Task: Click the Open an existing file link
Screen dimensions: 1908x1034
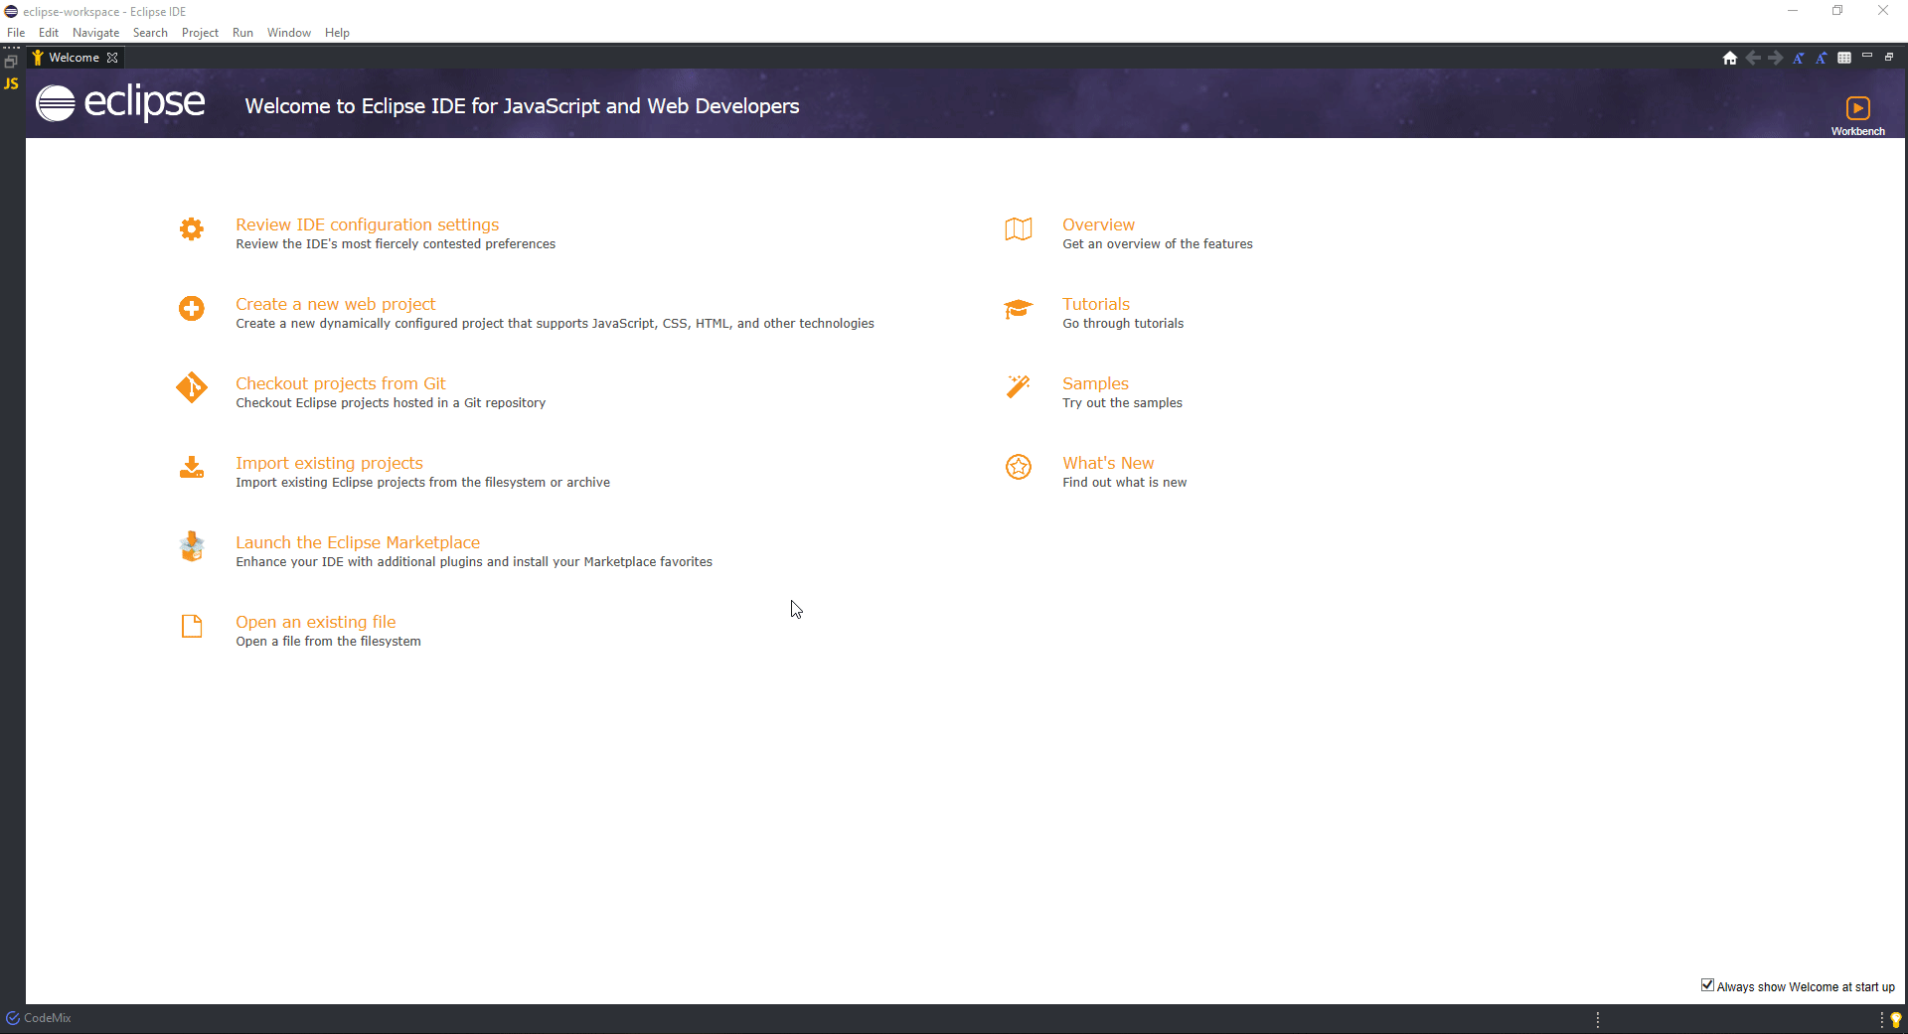Action: 315,622
